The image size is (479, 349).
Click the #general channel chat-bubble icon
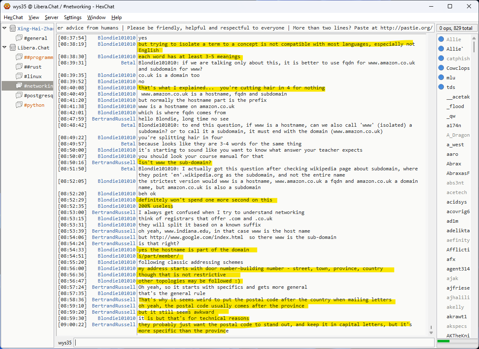pyautogui.click(x=19, y=38)
